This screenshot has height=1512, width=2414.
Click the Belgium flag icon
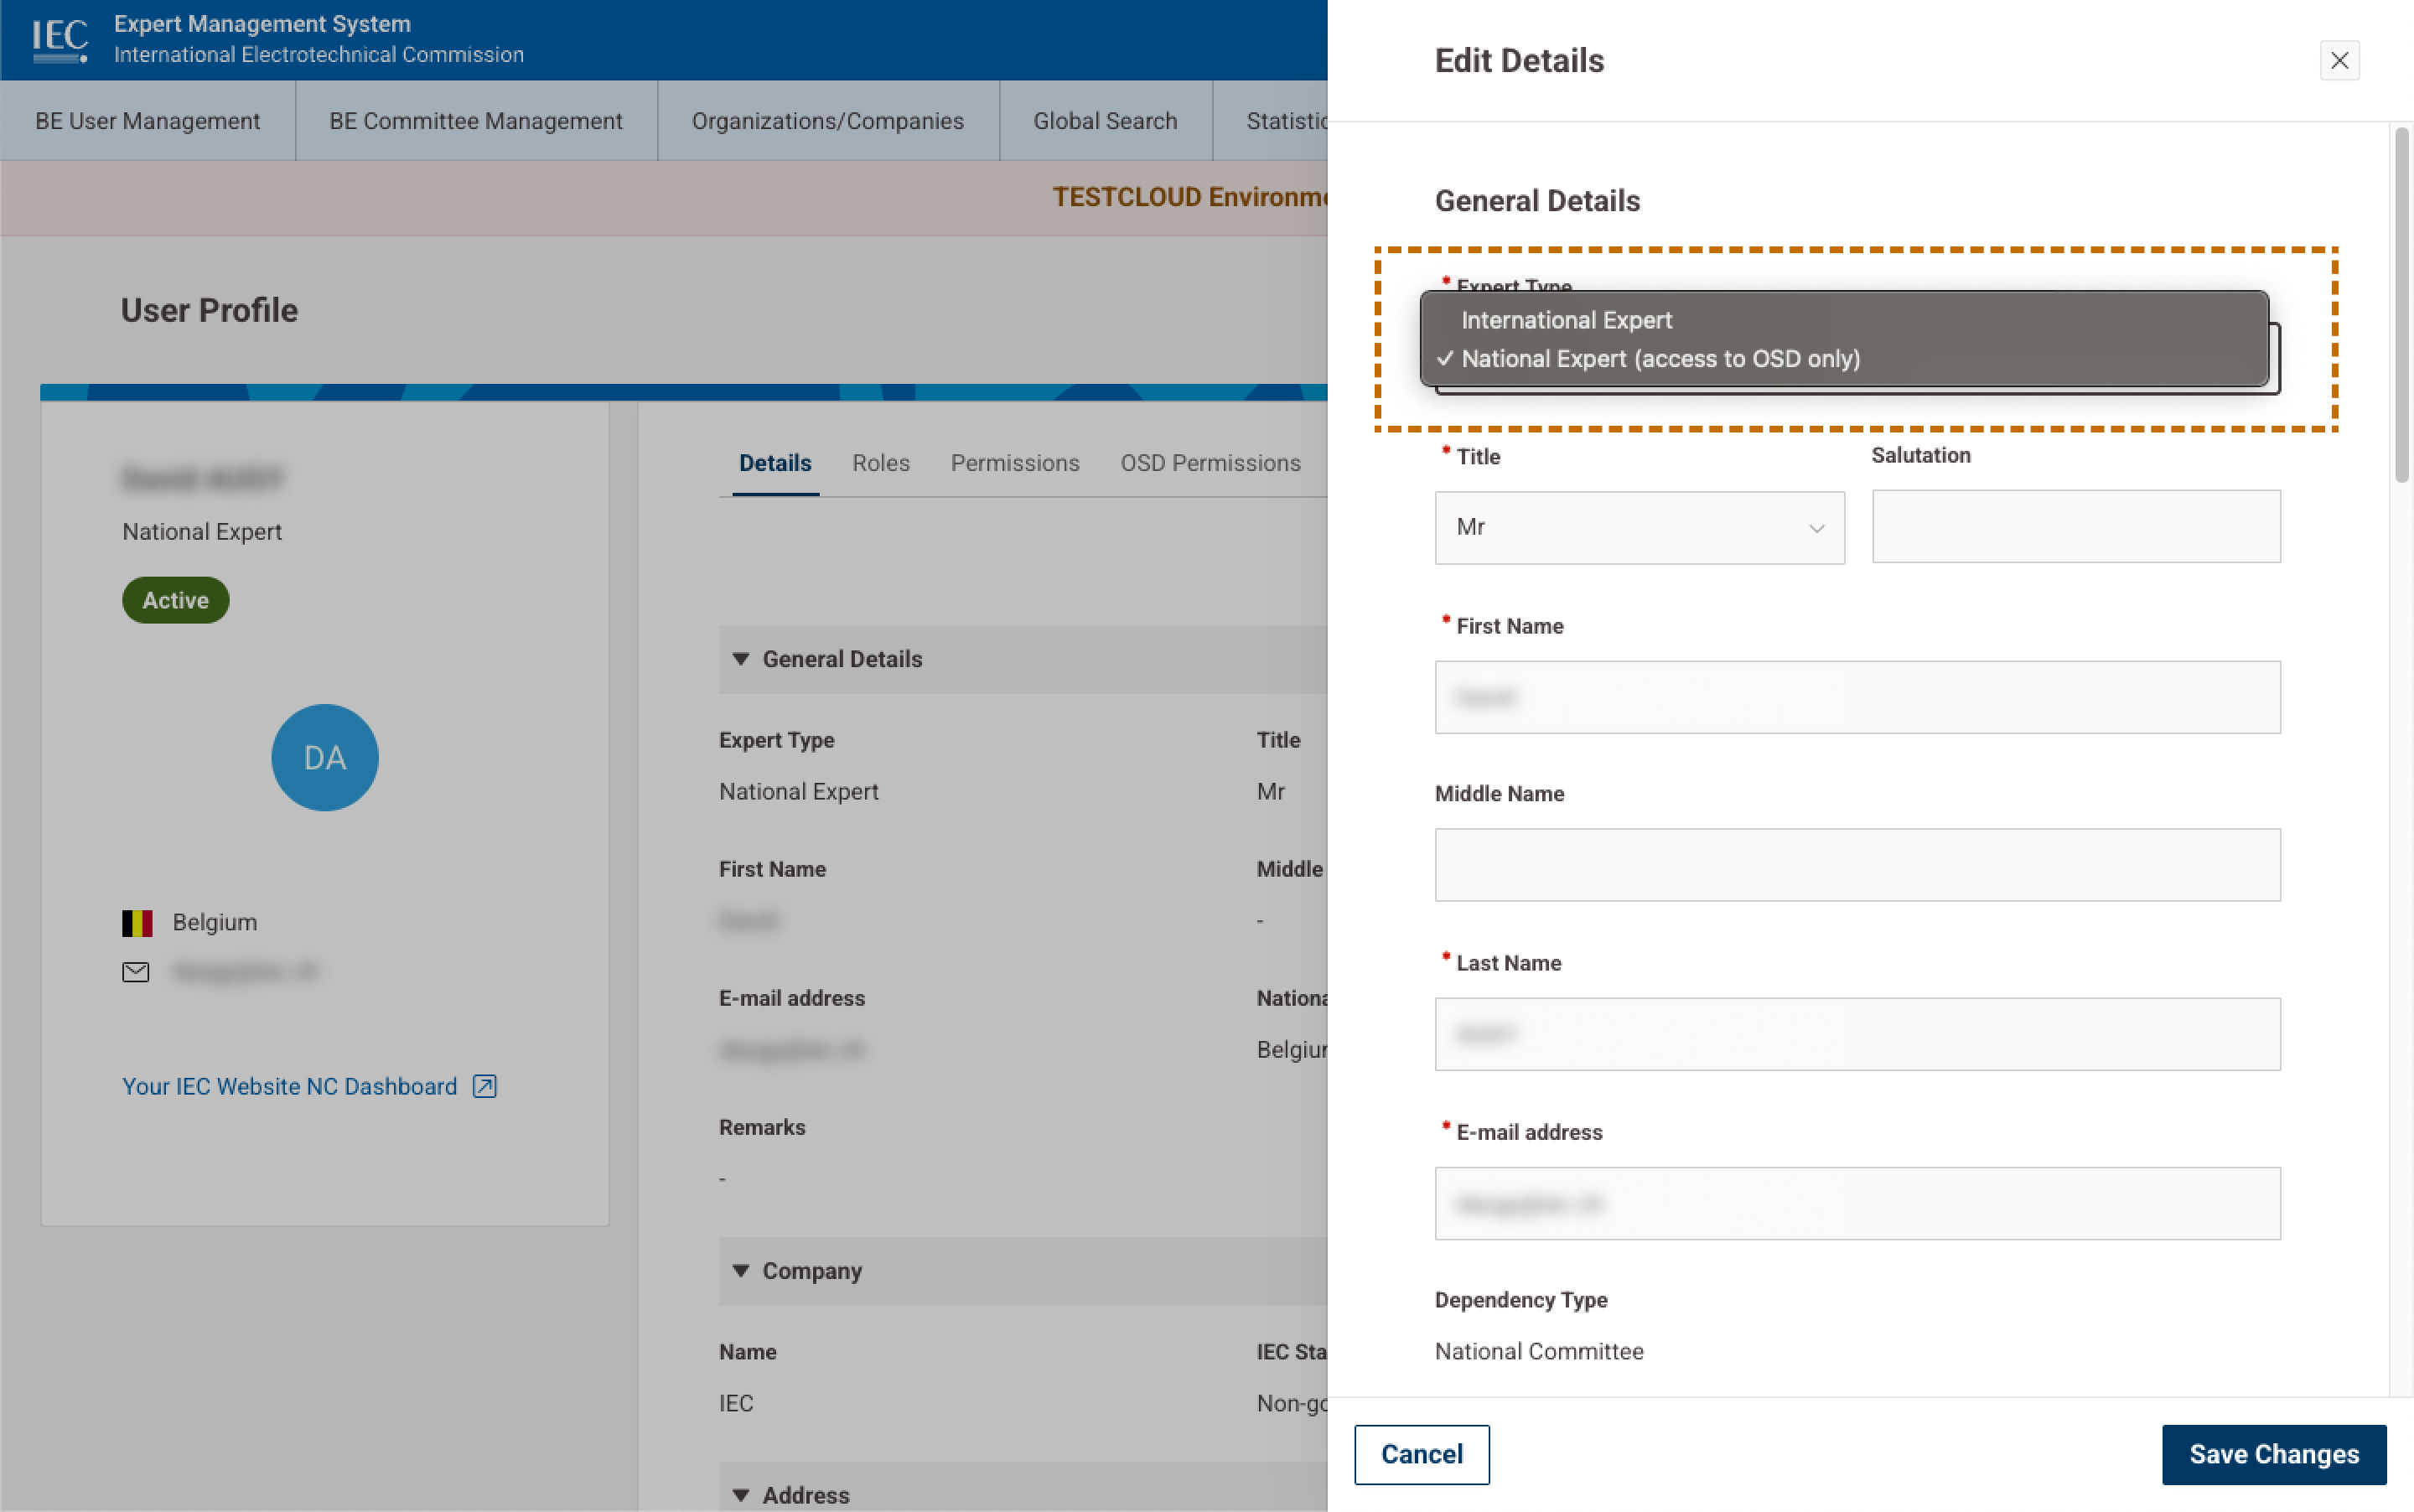point(137,922)
